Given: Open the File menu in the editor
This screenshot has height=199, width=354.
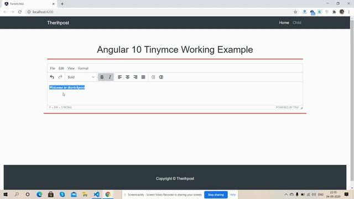Looking at the screenshot, I should click(53, 69).
